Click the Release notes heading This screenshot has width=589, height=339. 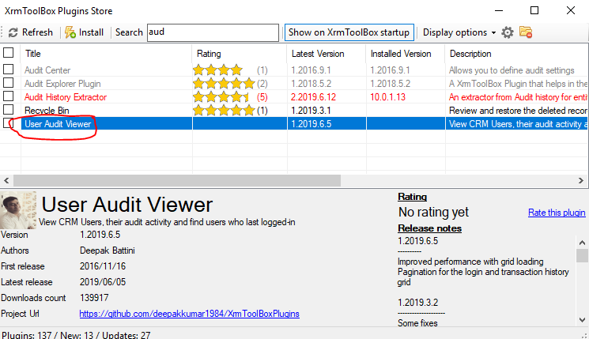tap(430, 228)
